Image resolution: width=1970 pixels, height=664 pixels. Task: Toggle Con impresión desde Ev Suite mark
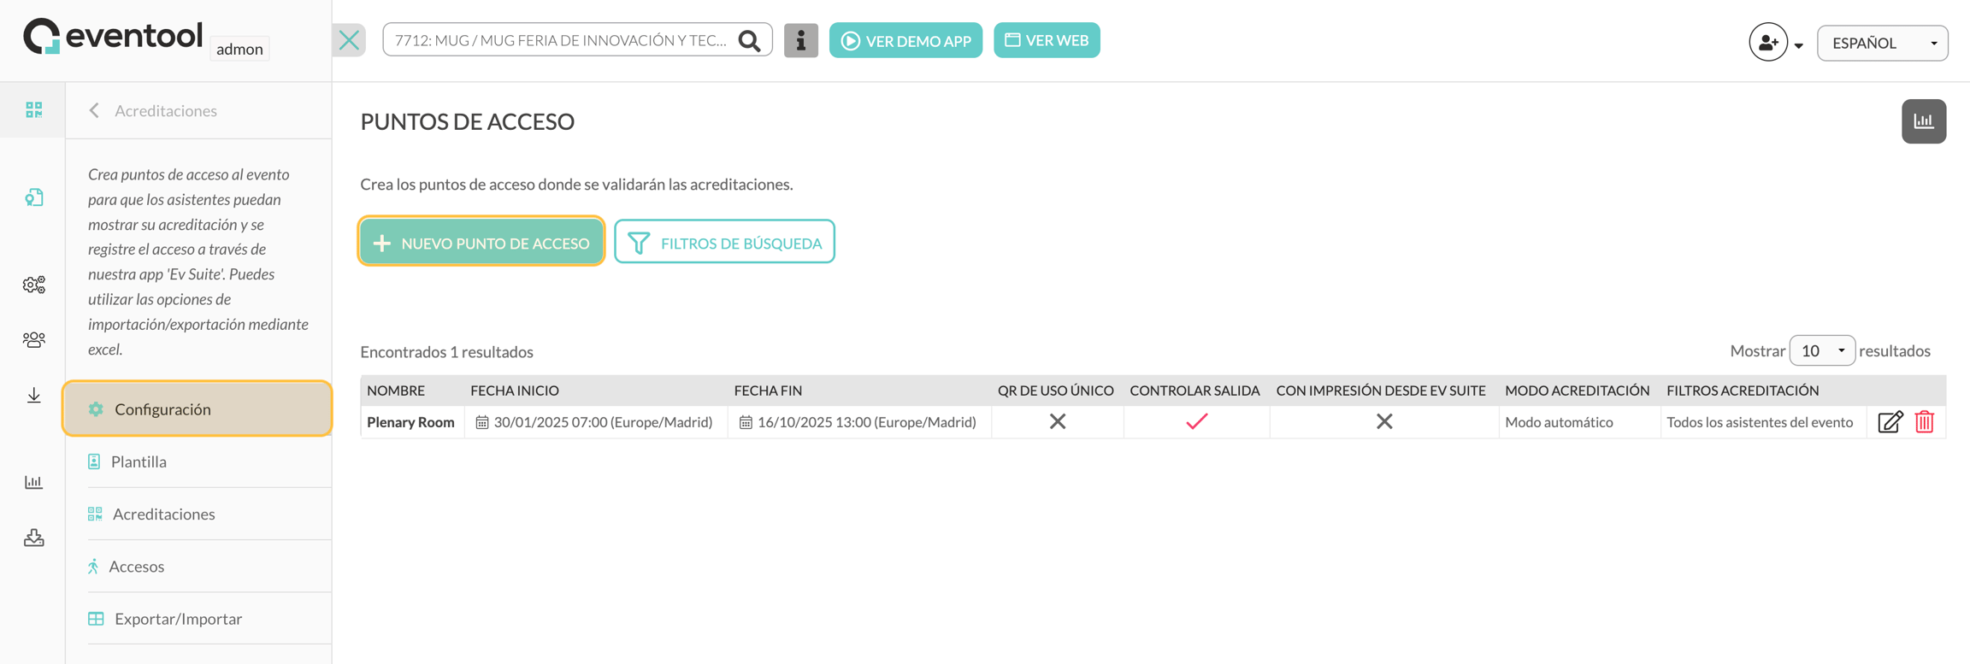coord(1384,421)
